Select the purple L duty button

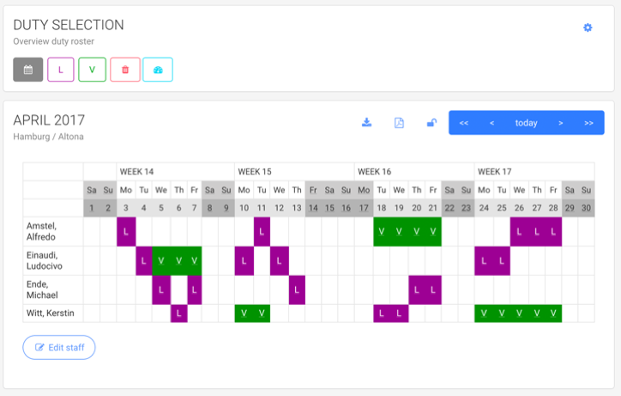[61, 70]
